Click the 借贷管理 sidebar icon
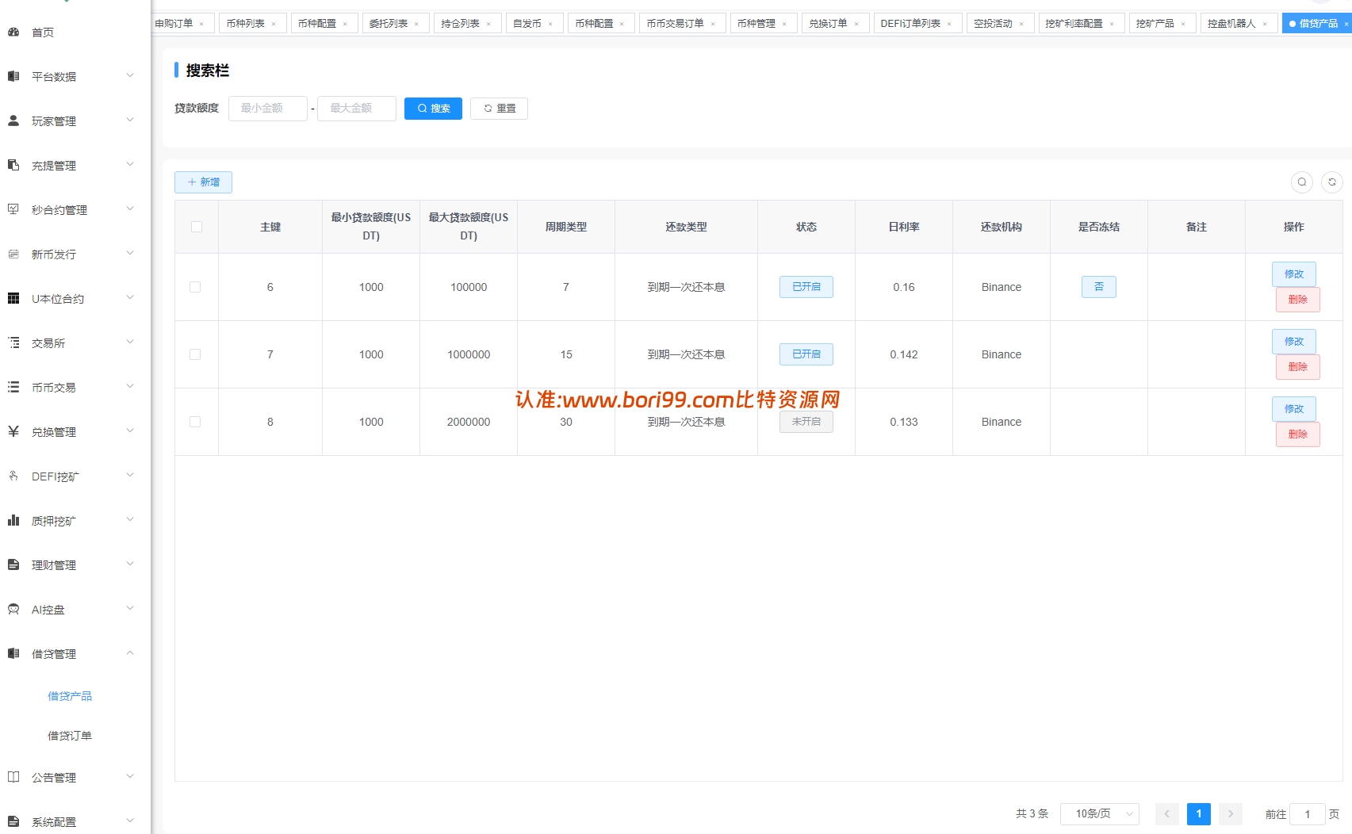 (x=13, y=654)
